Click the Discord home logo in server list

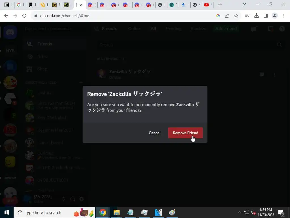(x=10, y=32)
